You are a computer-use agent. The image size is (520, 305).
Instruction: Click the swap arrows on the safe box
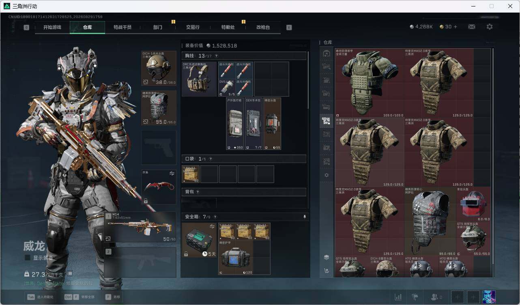pyautogui.click(x=212, y=227)
